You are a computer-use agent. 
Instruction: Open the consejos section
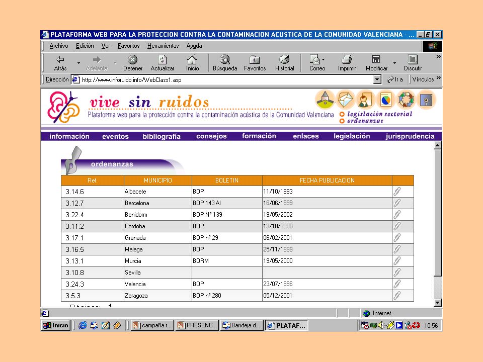211,136
